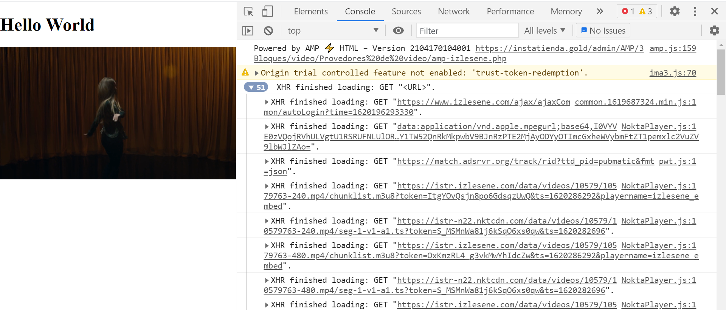The height and width of the screenshot is (310, 726).
Task: Open NoktaPlayer.js:1 link beside 240.mp4 chunklist entry
Action: pos(659,186)
